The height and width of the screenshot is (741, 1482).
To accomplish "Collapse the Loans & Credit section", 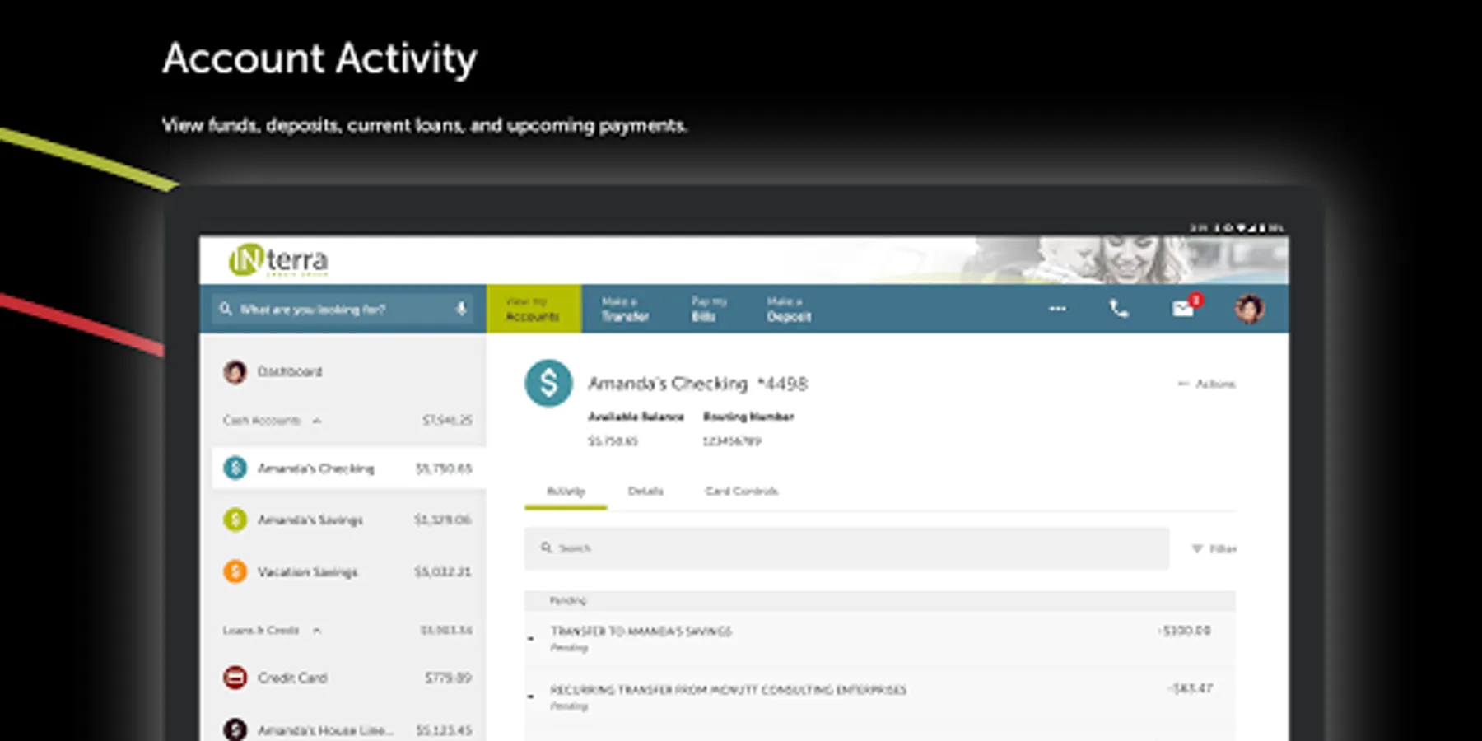I will 317,631.
